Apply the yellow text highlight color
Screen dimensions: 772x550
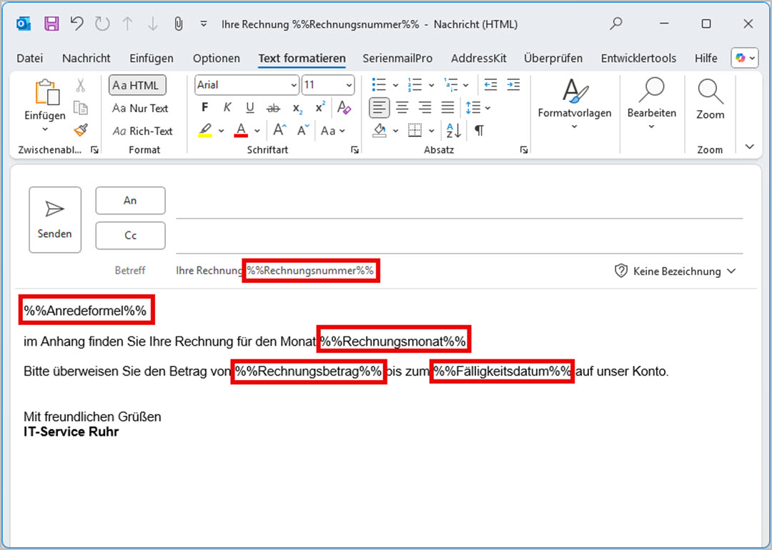coord(206,131)
